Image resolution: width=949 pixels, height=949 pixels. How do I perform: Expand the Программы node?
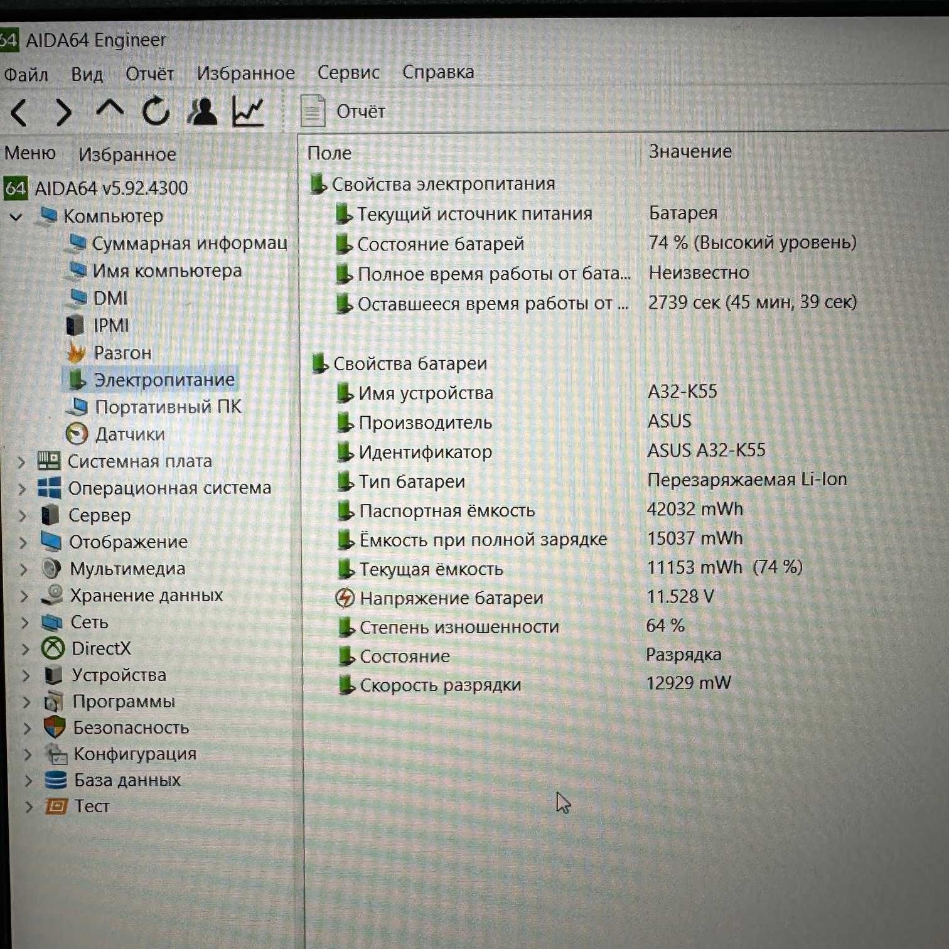(26, 702)
